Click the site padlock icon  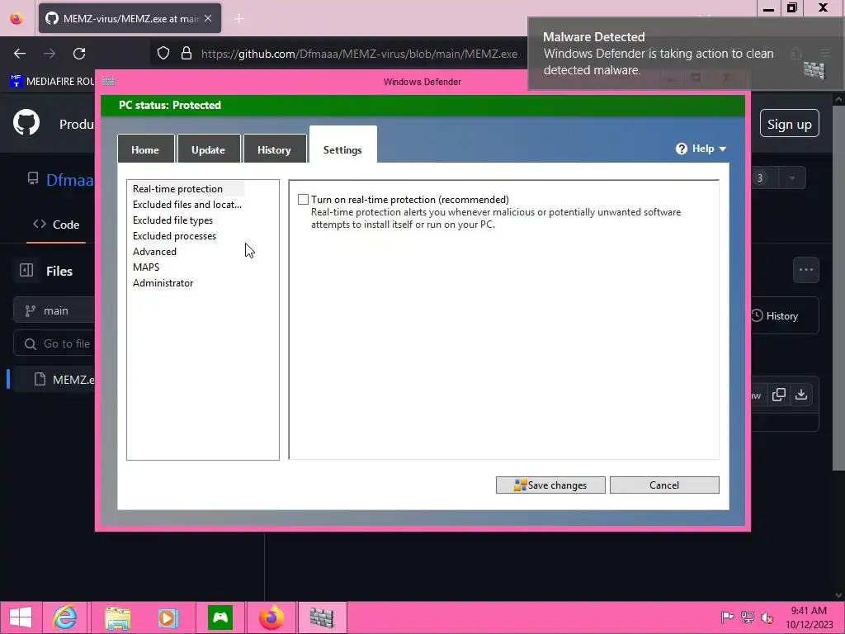(x=186, y=53)
